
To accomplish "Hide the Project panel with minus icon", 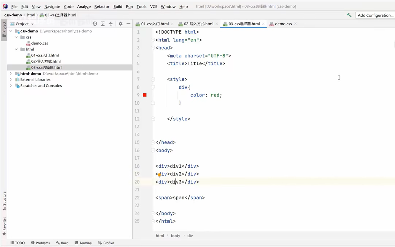I will coord(128,24).
